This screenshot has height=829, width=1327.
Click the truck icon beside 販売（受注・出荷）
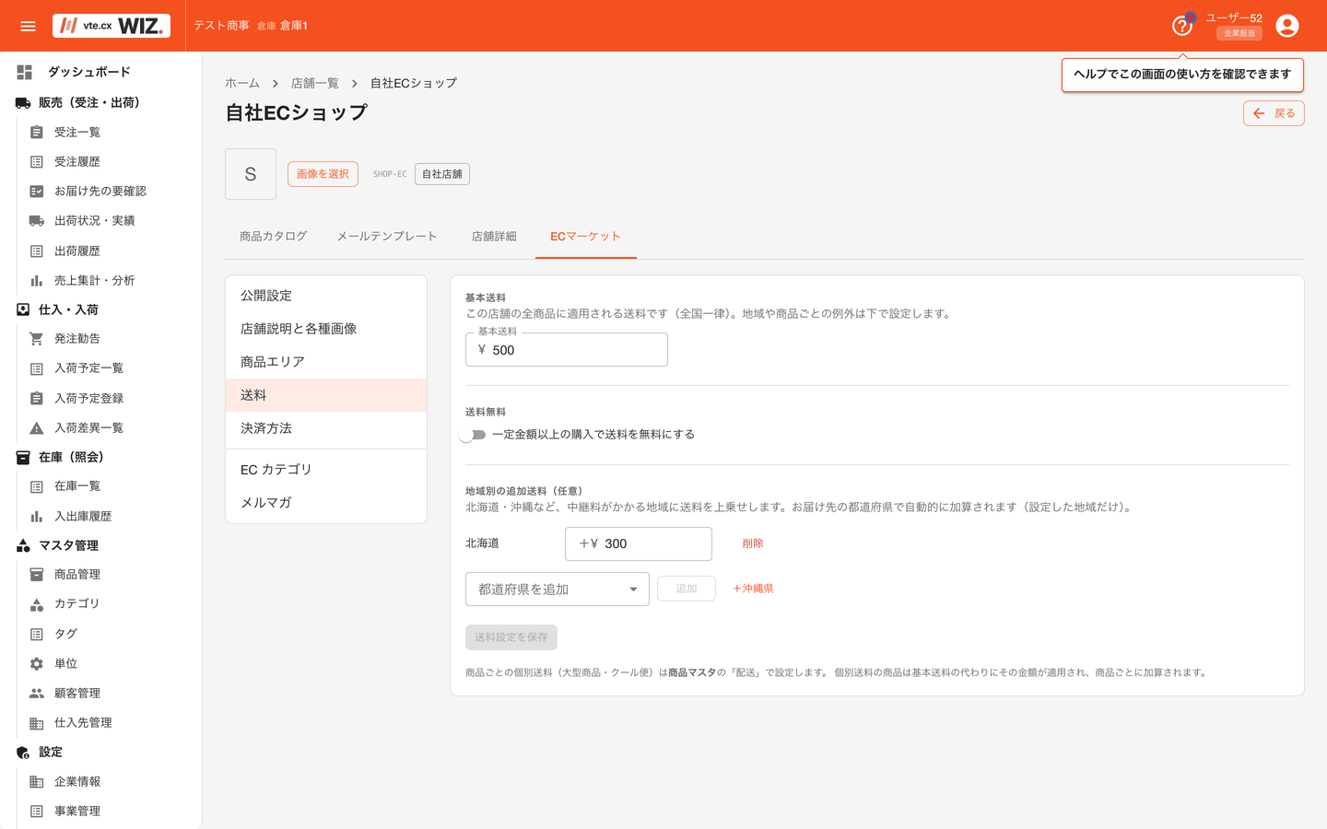[x=23, y=103]
